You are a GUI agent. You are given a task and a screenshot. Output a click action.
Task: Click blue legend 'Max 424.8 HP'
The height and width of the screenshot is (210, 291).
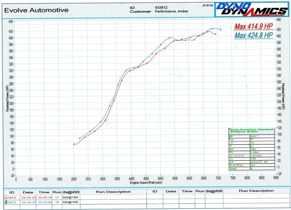[x=254, y=35]
